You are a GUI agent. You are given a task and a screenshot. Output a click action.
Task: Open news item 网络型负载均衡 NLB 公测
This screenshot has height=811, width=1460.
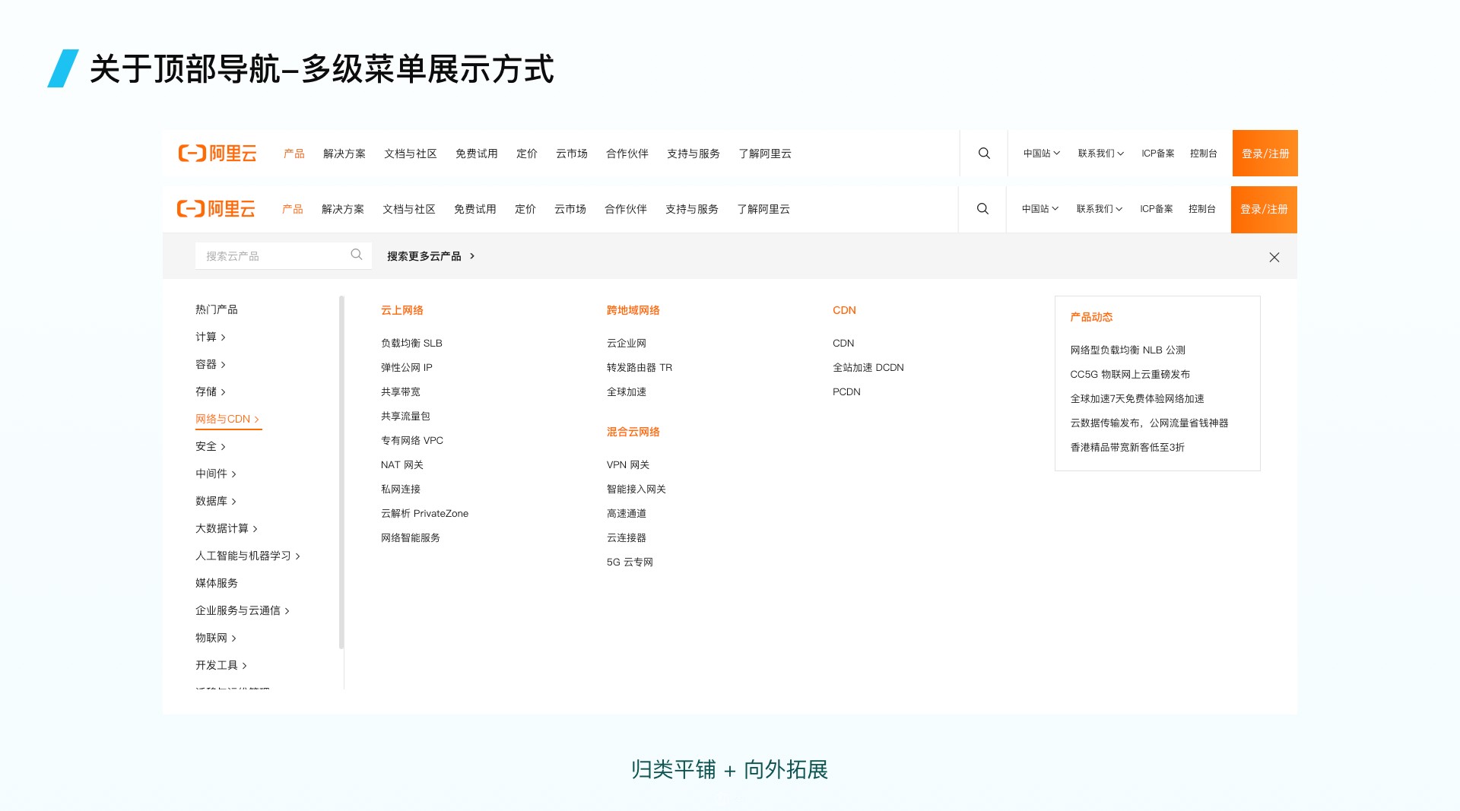[x=1128, y=350]
